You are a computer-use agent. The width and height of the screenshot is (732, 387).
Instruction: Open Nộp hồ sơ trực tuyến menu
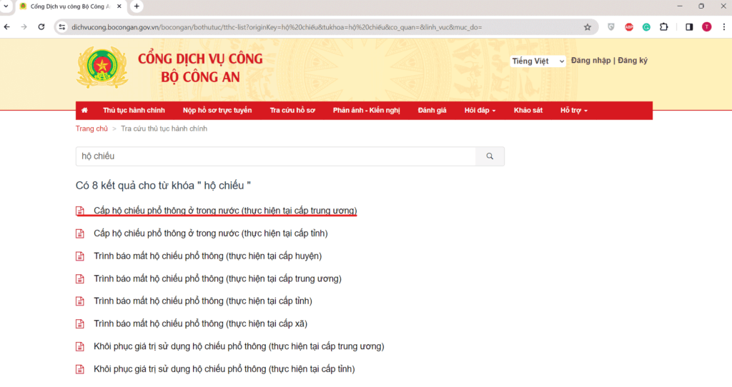tap(217, 111)
